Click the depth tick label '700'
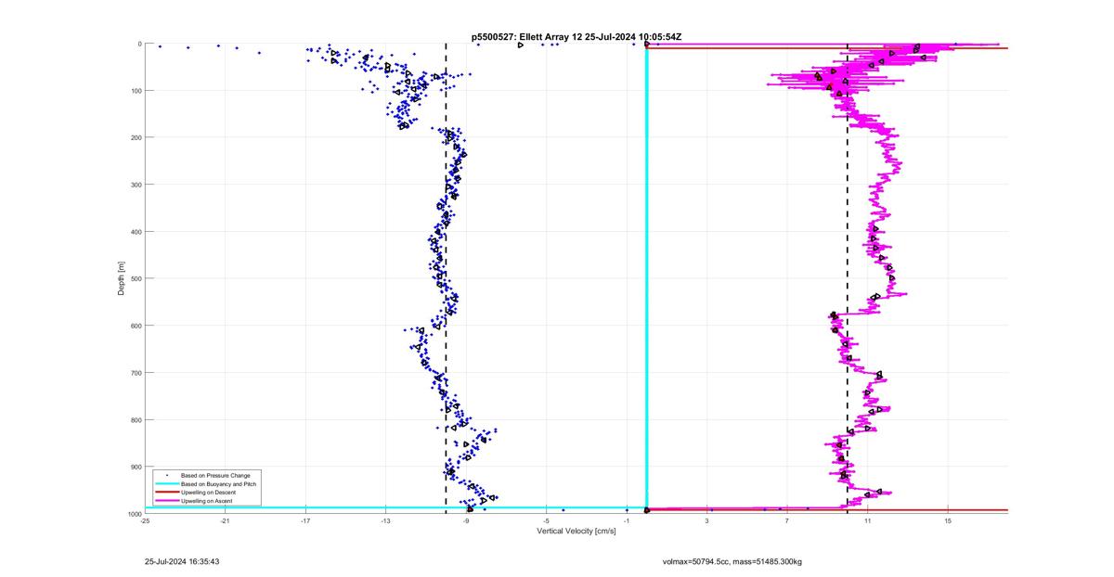The image size is (1114, 577). point(136,373)
